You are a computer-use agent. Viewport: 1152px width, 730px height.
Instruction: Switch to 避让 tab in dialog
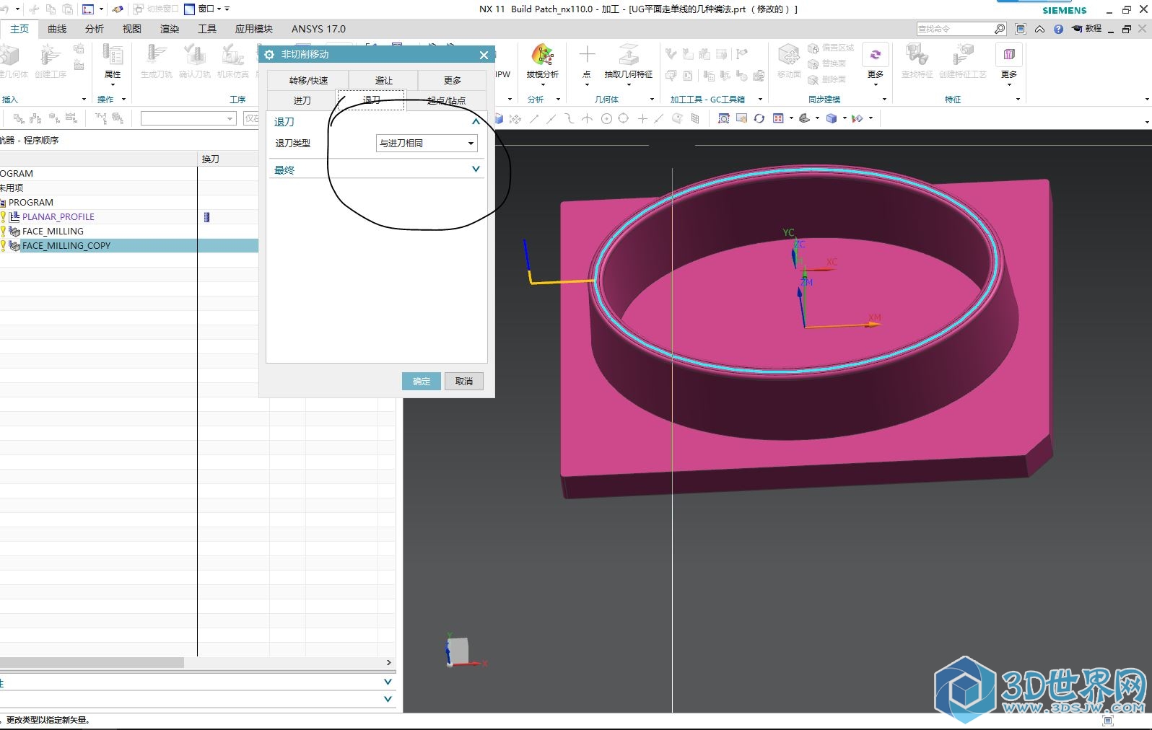point(383,80)
